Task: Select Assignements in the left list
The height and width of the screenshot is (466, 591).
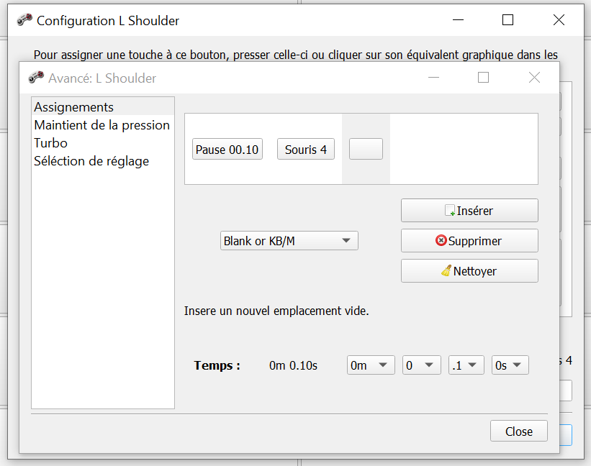Action: (x=74, y=107)
